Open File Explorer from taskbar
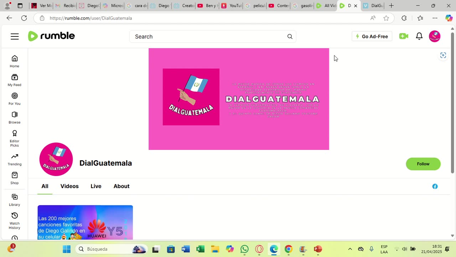Image resolution: width=456 pixels, height=257 pixels. (x=215, y=249)
